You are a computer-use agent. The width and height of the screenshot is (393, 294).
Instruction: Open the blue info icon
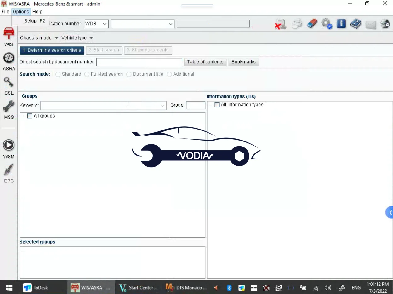(341, 24)
